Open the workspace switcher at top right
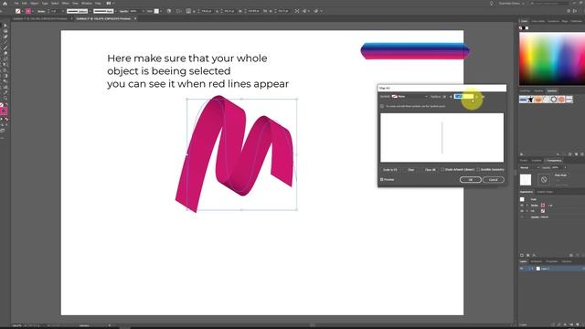Screen dimensions: 585x329 coord(512,4)
